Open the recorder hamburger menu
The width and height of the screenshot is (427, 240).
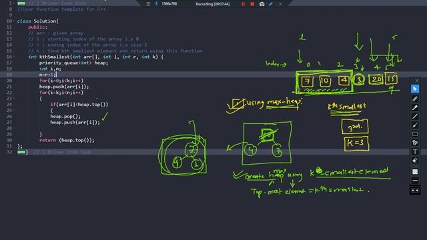148,4
